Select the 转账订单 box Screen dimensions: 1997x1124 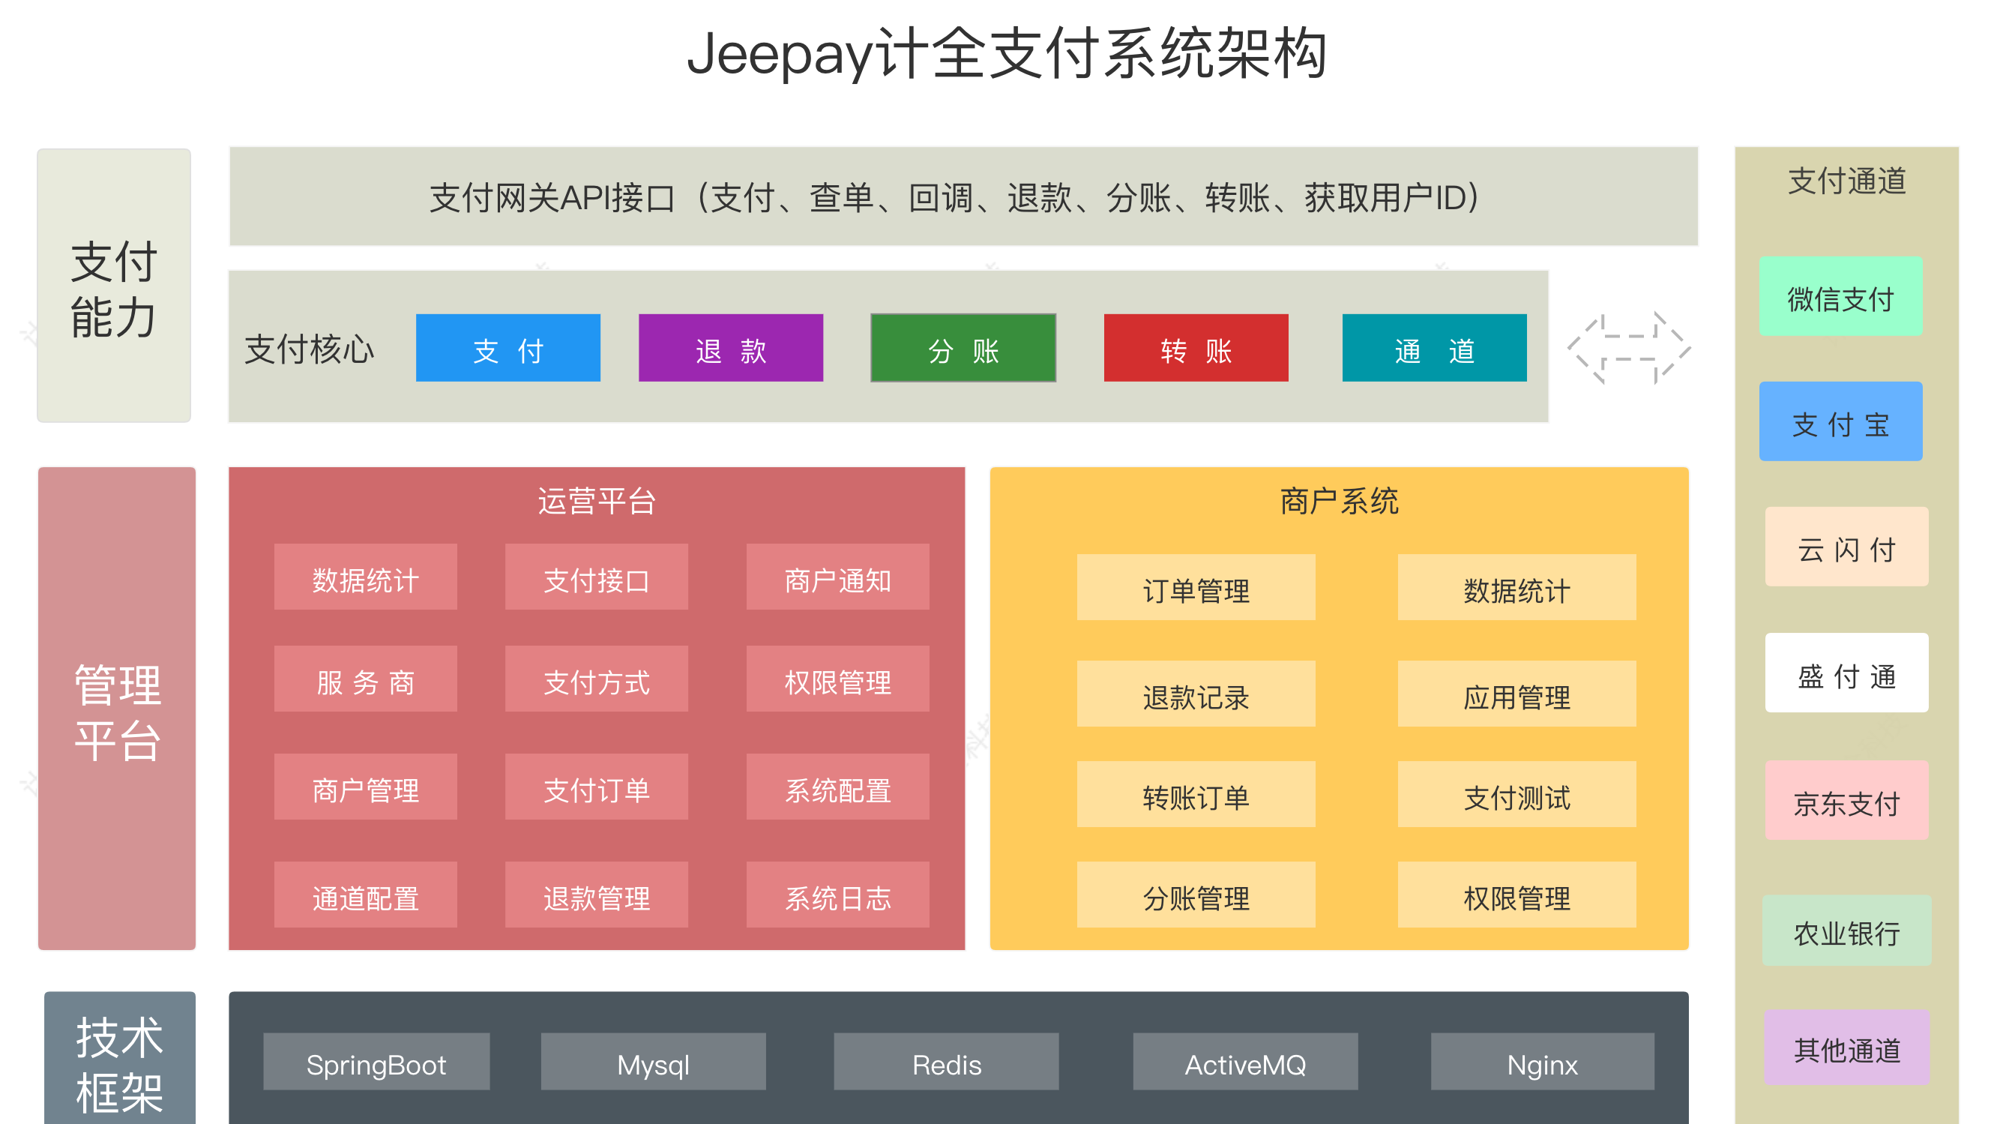(1196, 793)
